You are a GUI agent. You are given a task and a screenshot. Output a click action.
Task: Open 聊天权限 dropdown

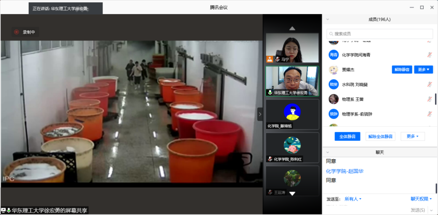click(421, 199)
